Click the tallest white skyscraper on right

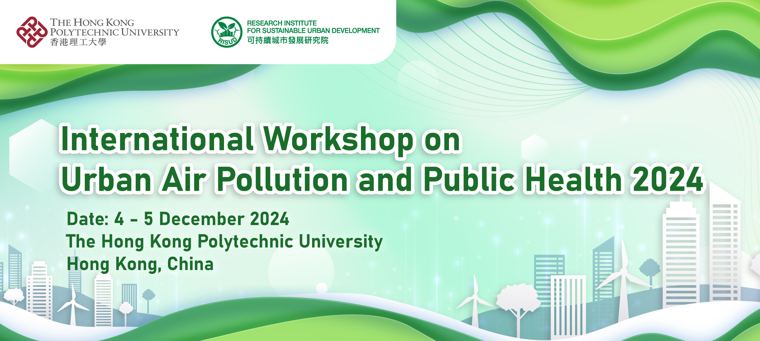[725, 249]
